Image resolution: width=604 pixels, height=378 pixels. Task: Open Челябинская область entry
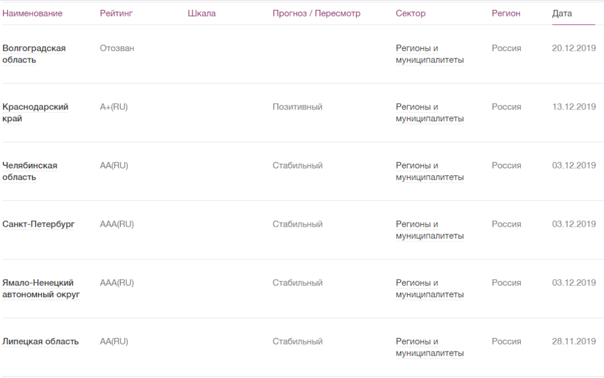click(x=30, y=171)
